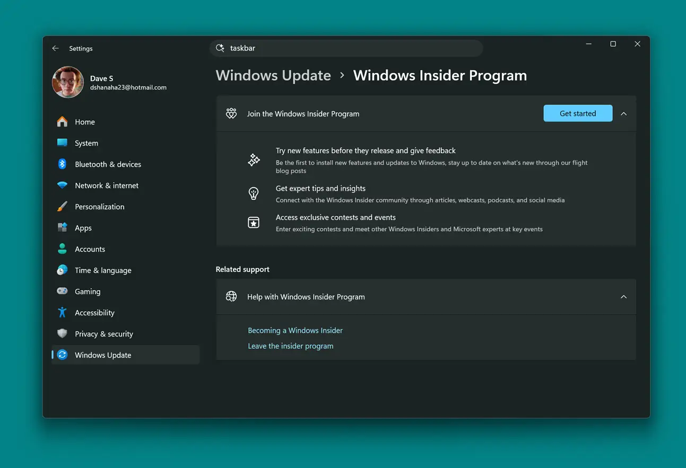Click the Gaming controller icon
The image size is (686, 468).
(62, 292)
